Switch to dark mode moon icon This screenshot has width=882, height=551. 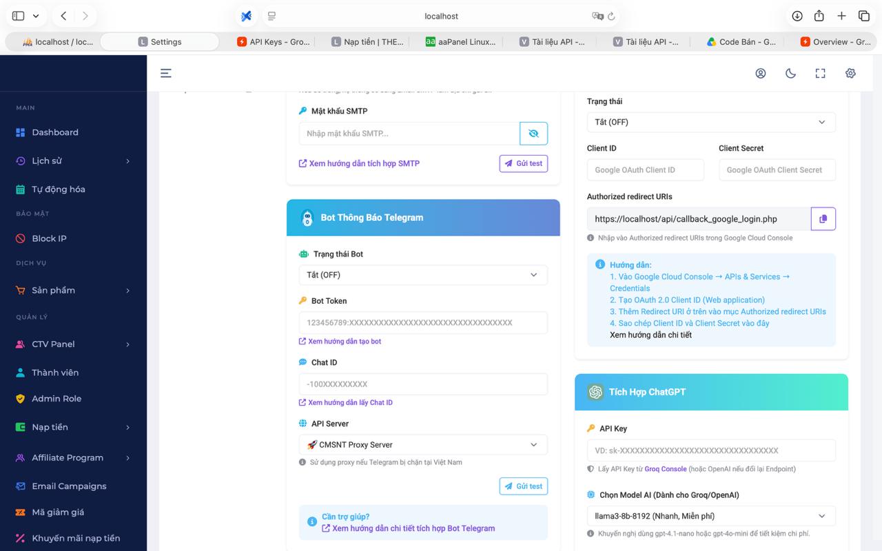790,73
